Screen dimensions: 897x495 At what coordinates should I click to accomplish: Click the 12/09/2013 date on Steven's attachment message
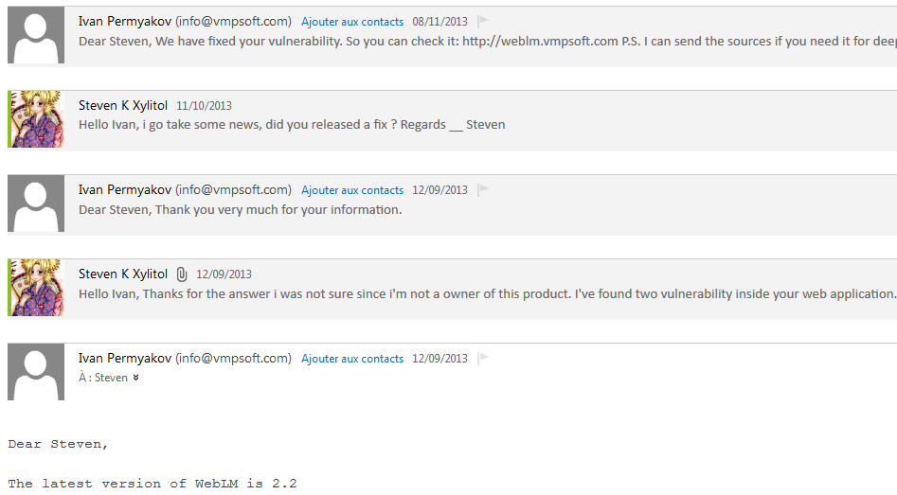click(224, 274)
